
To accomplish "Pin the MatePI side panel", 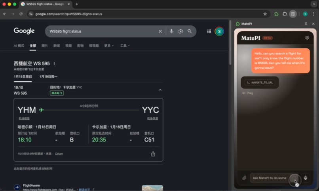I will [x=306, y=24].
